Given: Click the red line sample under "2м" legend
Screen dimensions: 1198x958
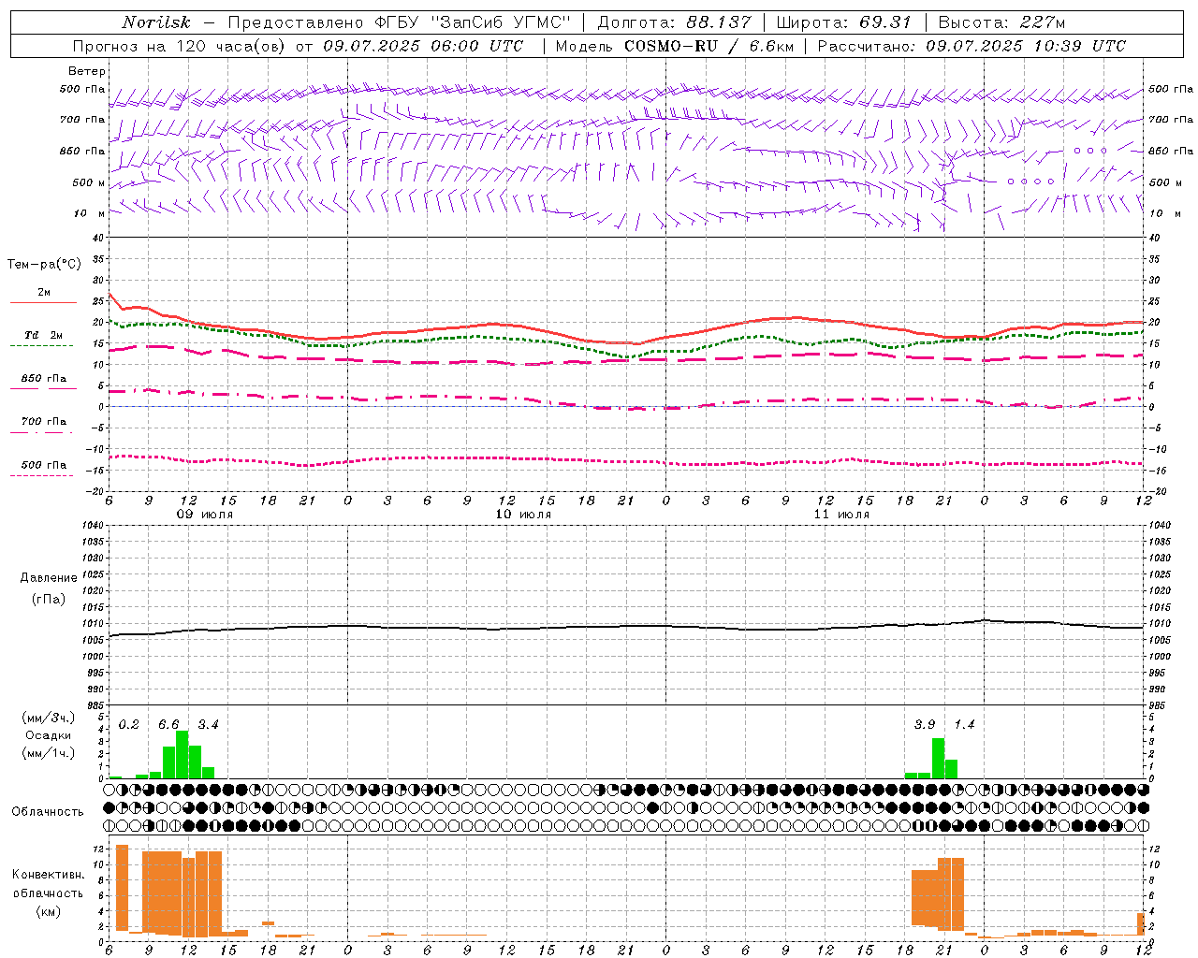Looking at the screenshot, I should click(43, 303).
